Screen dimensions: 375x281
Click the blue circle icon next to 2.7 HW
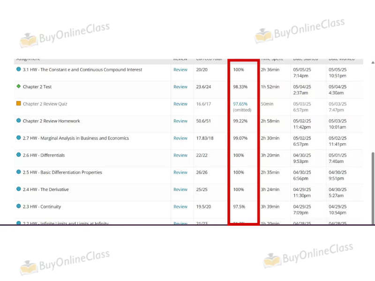coord(19,138)
